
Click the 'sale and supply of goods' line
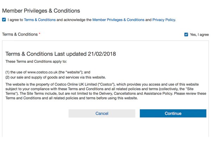(56, 77)
